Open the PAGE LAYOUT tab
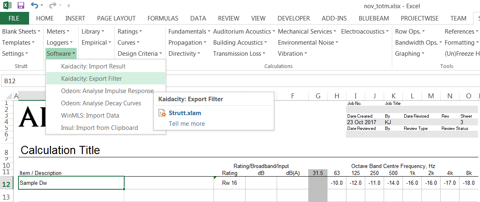This screenshot has width=480, height=202. [x=116, y=18]
